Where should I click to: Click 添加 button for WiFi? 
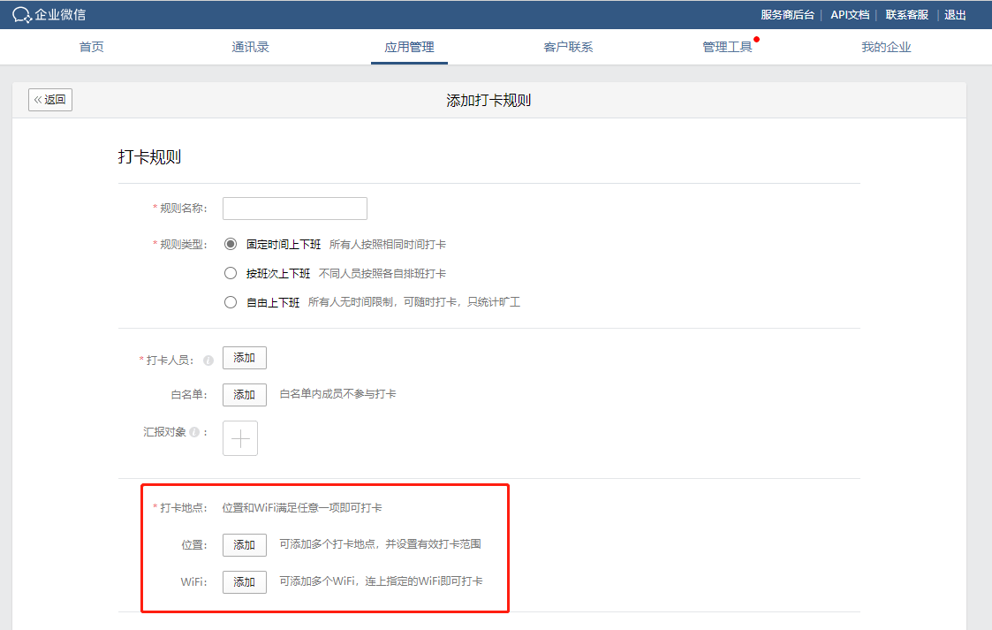(244, 582)
